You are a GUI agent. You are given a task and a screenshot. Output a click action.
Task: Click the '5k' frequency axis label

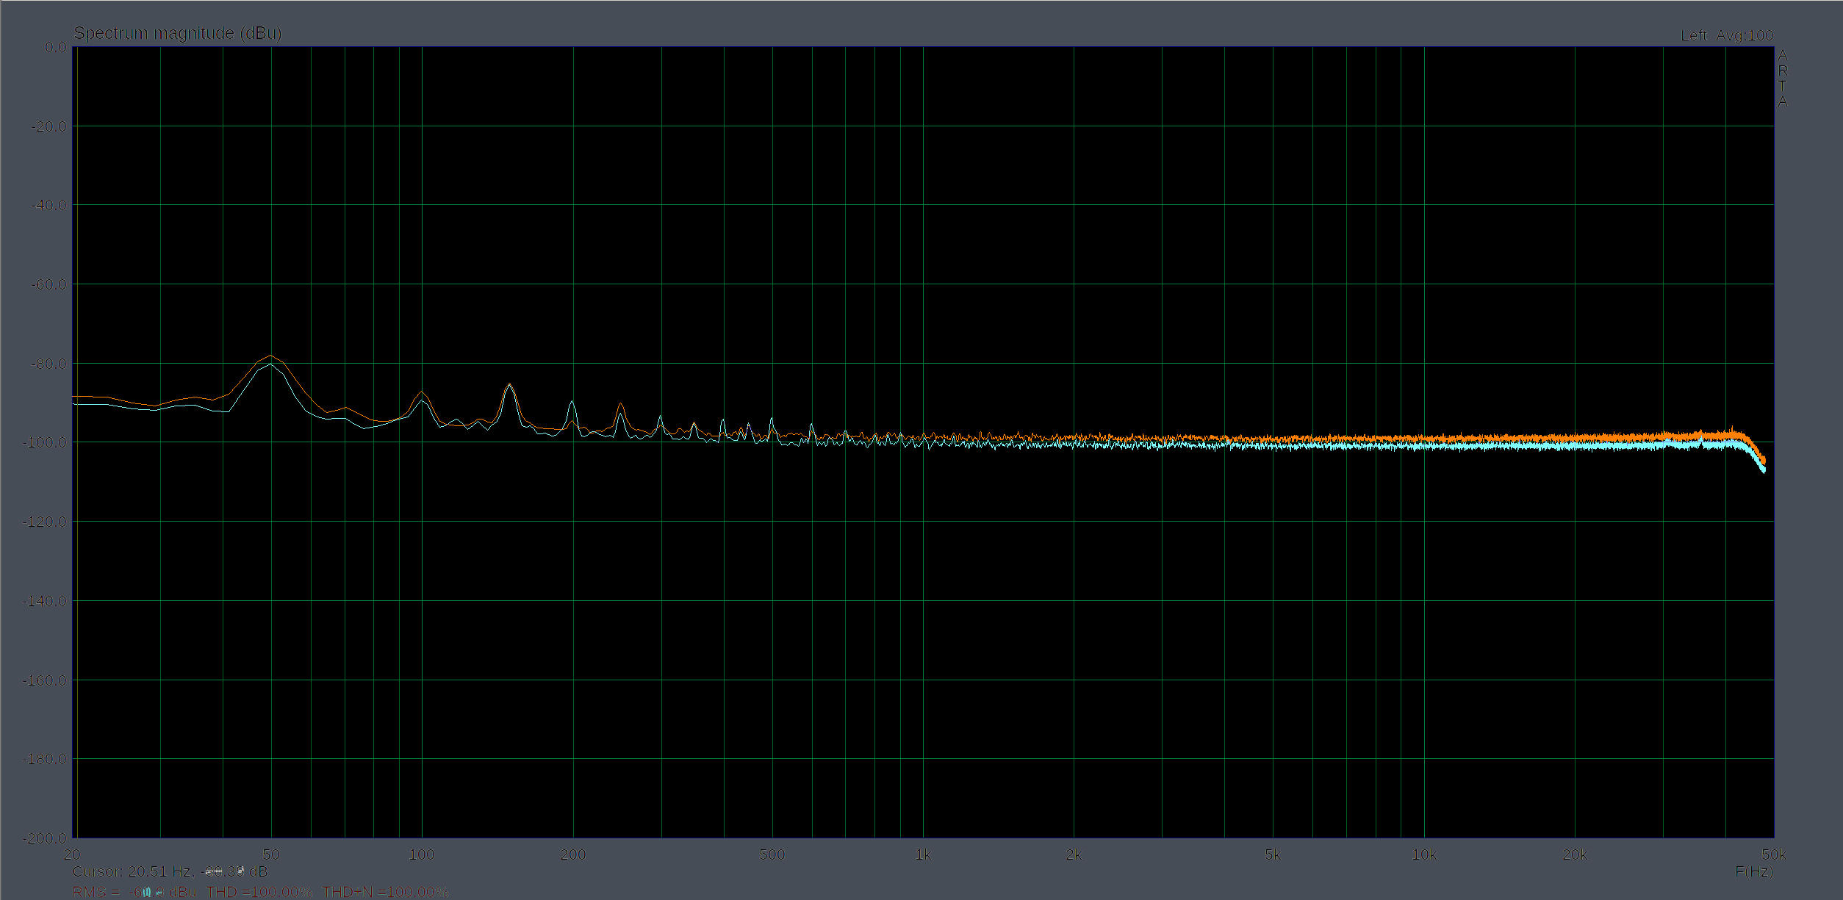(1273, 854)
